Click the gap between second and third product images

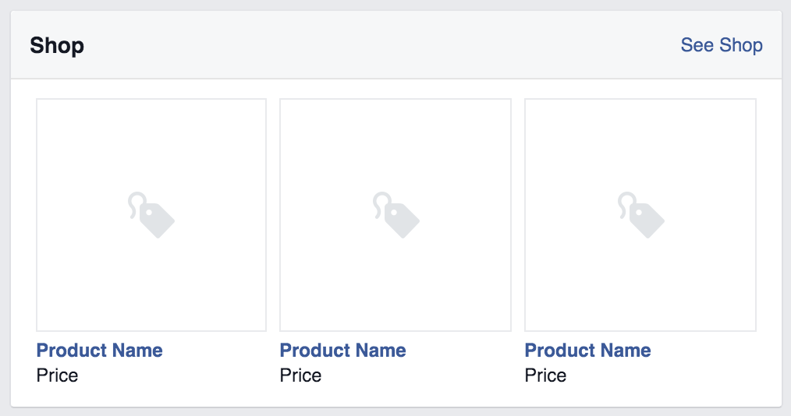pyautogui.click(x=518, y=215)
